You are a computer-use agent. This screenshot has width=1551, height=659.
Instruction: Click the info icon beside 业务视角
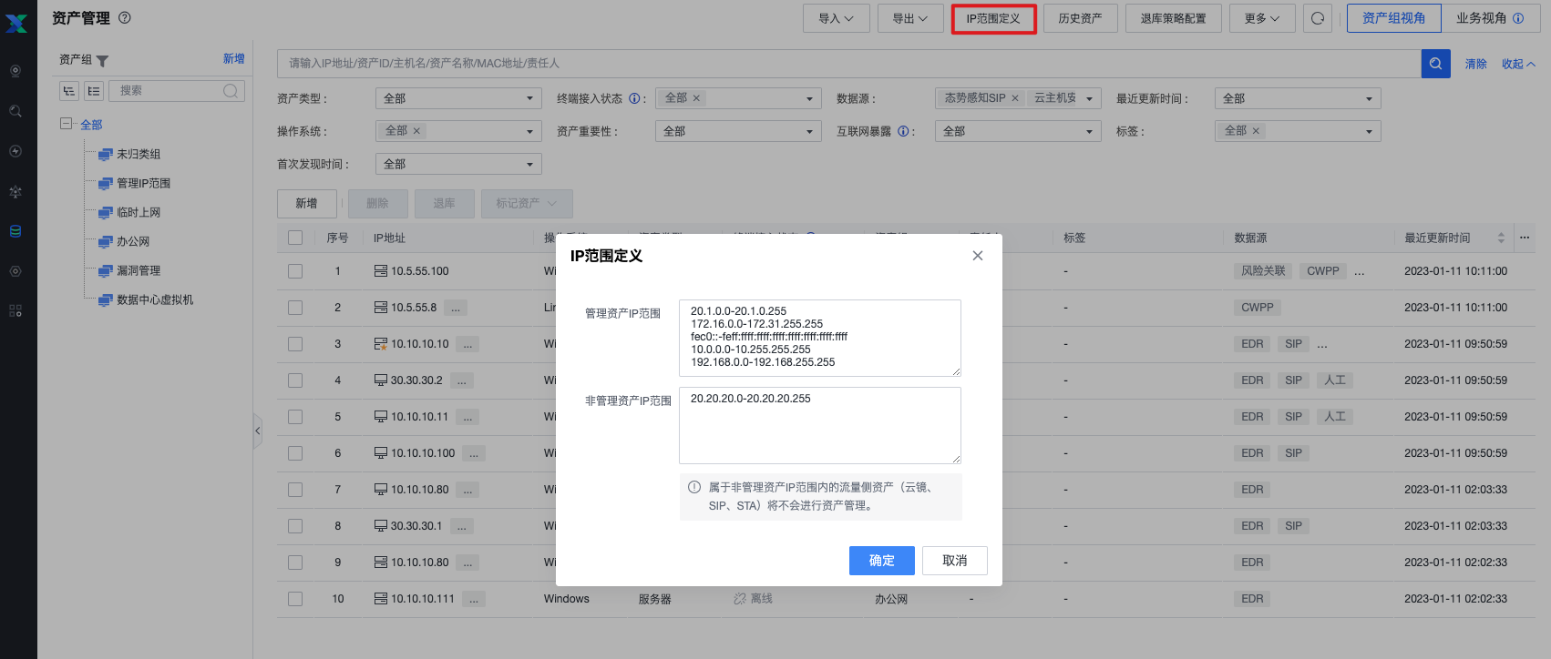point(1518,18)
